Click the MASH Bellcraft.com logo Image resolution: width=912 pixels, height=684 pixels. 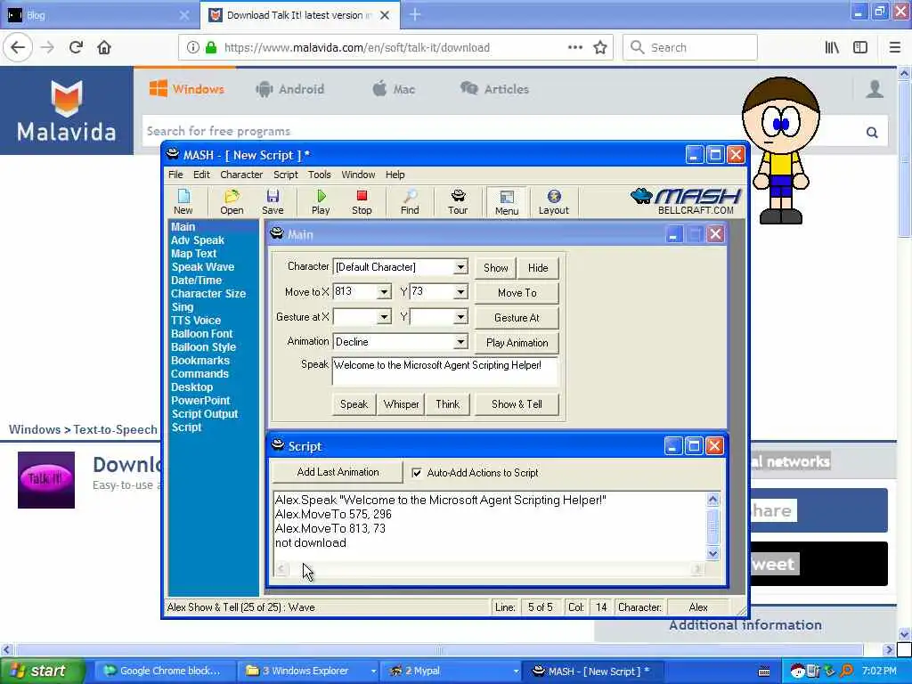[687, 201]
